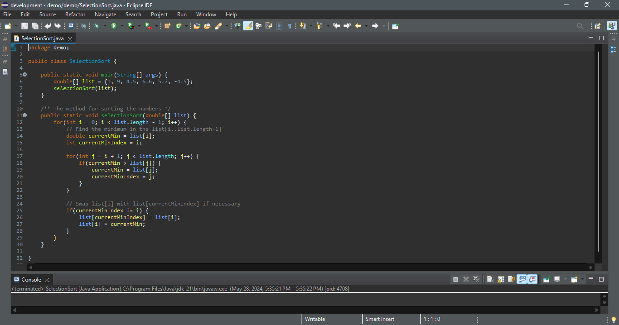Image resolution: width=619 pixels, height=325 pixels.
Task: Open the Open Console dropdown arrow
Action: [583, 279]
